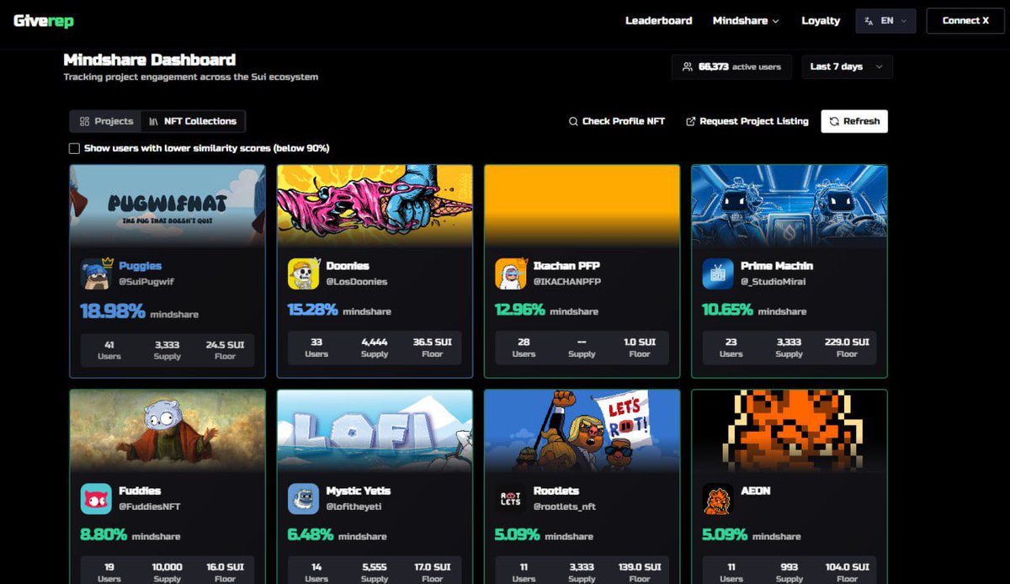Open the Prime Machin banner image
This screenshot has height=584, width=1010.
coord(789,205)
